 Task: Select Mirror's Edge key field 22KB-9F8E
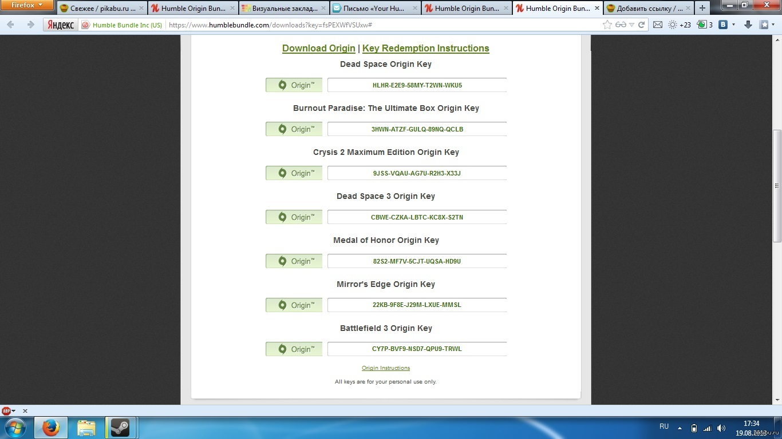[417, 305]
